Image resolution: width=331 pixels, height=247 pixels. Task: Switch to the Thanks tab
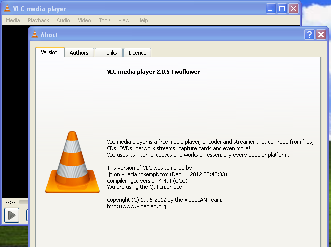tap(109, 53)
